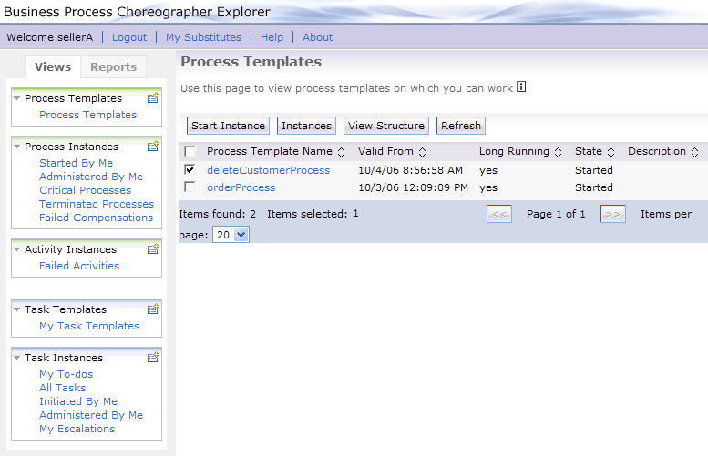Sort by State column
This screenshot has height=456, width=708.
pyautogui.click(x=611, y=152)
